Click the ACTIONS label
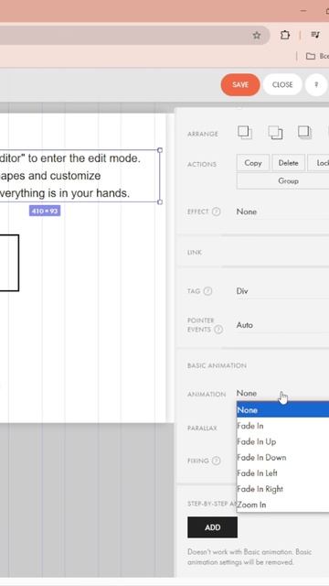The image size is (329, 586). [201, 165]
